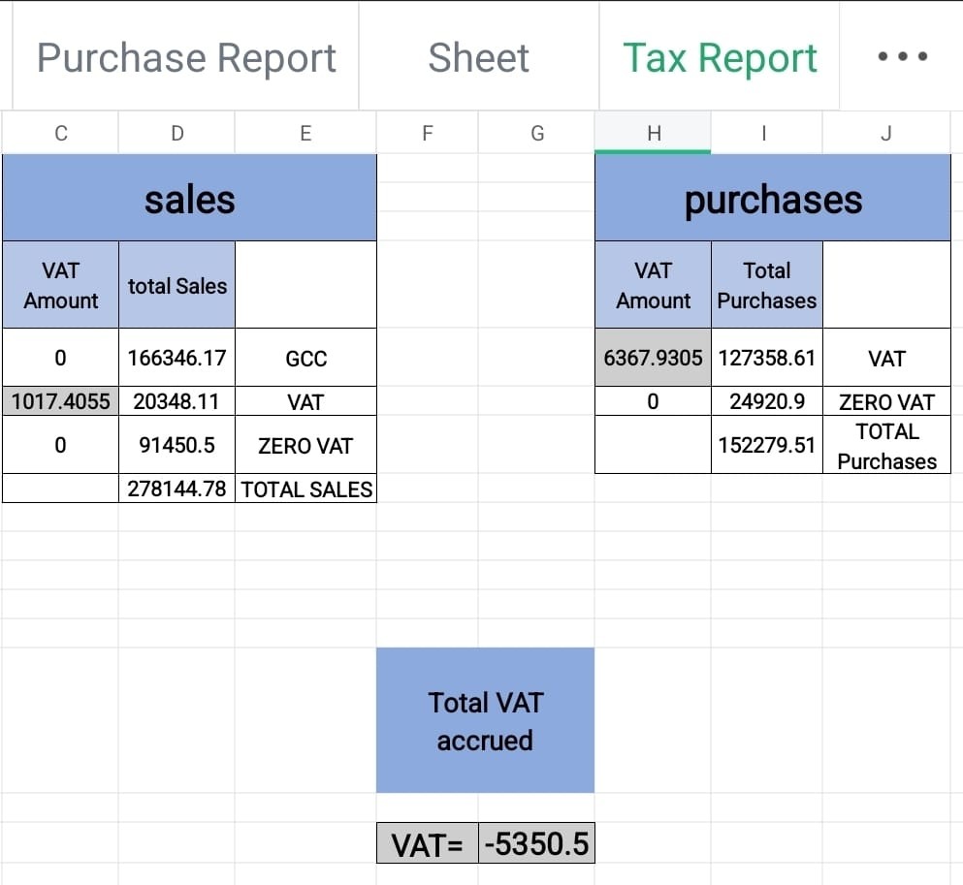Click the 'TOTAL SALES' label cell

click(x=305, y=489)
